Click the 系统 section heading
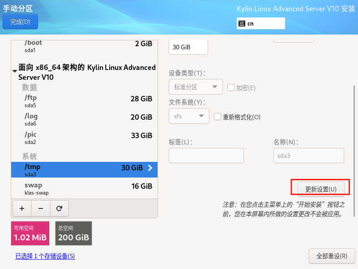The width and height of the screenshot is (358, 269). click(30, 156)
